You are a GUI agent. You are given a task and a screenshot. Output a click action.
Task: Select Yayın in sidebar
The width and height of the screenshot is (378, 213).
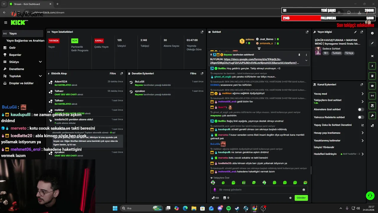pos(23,33)
